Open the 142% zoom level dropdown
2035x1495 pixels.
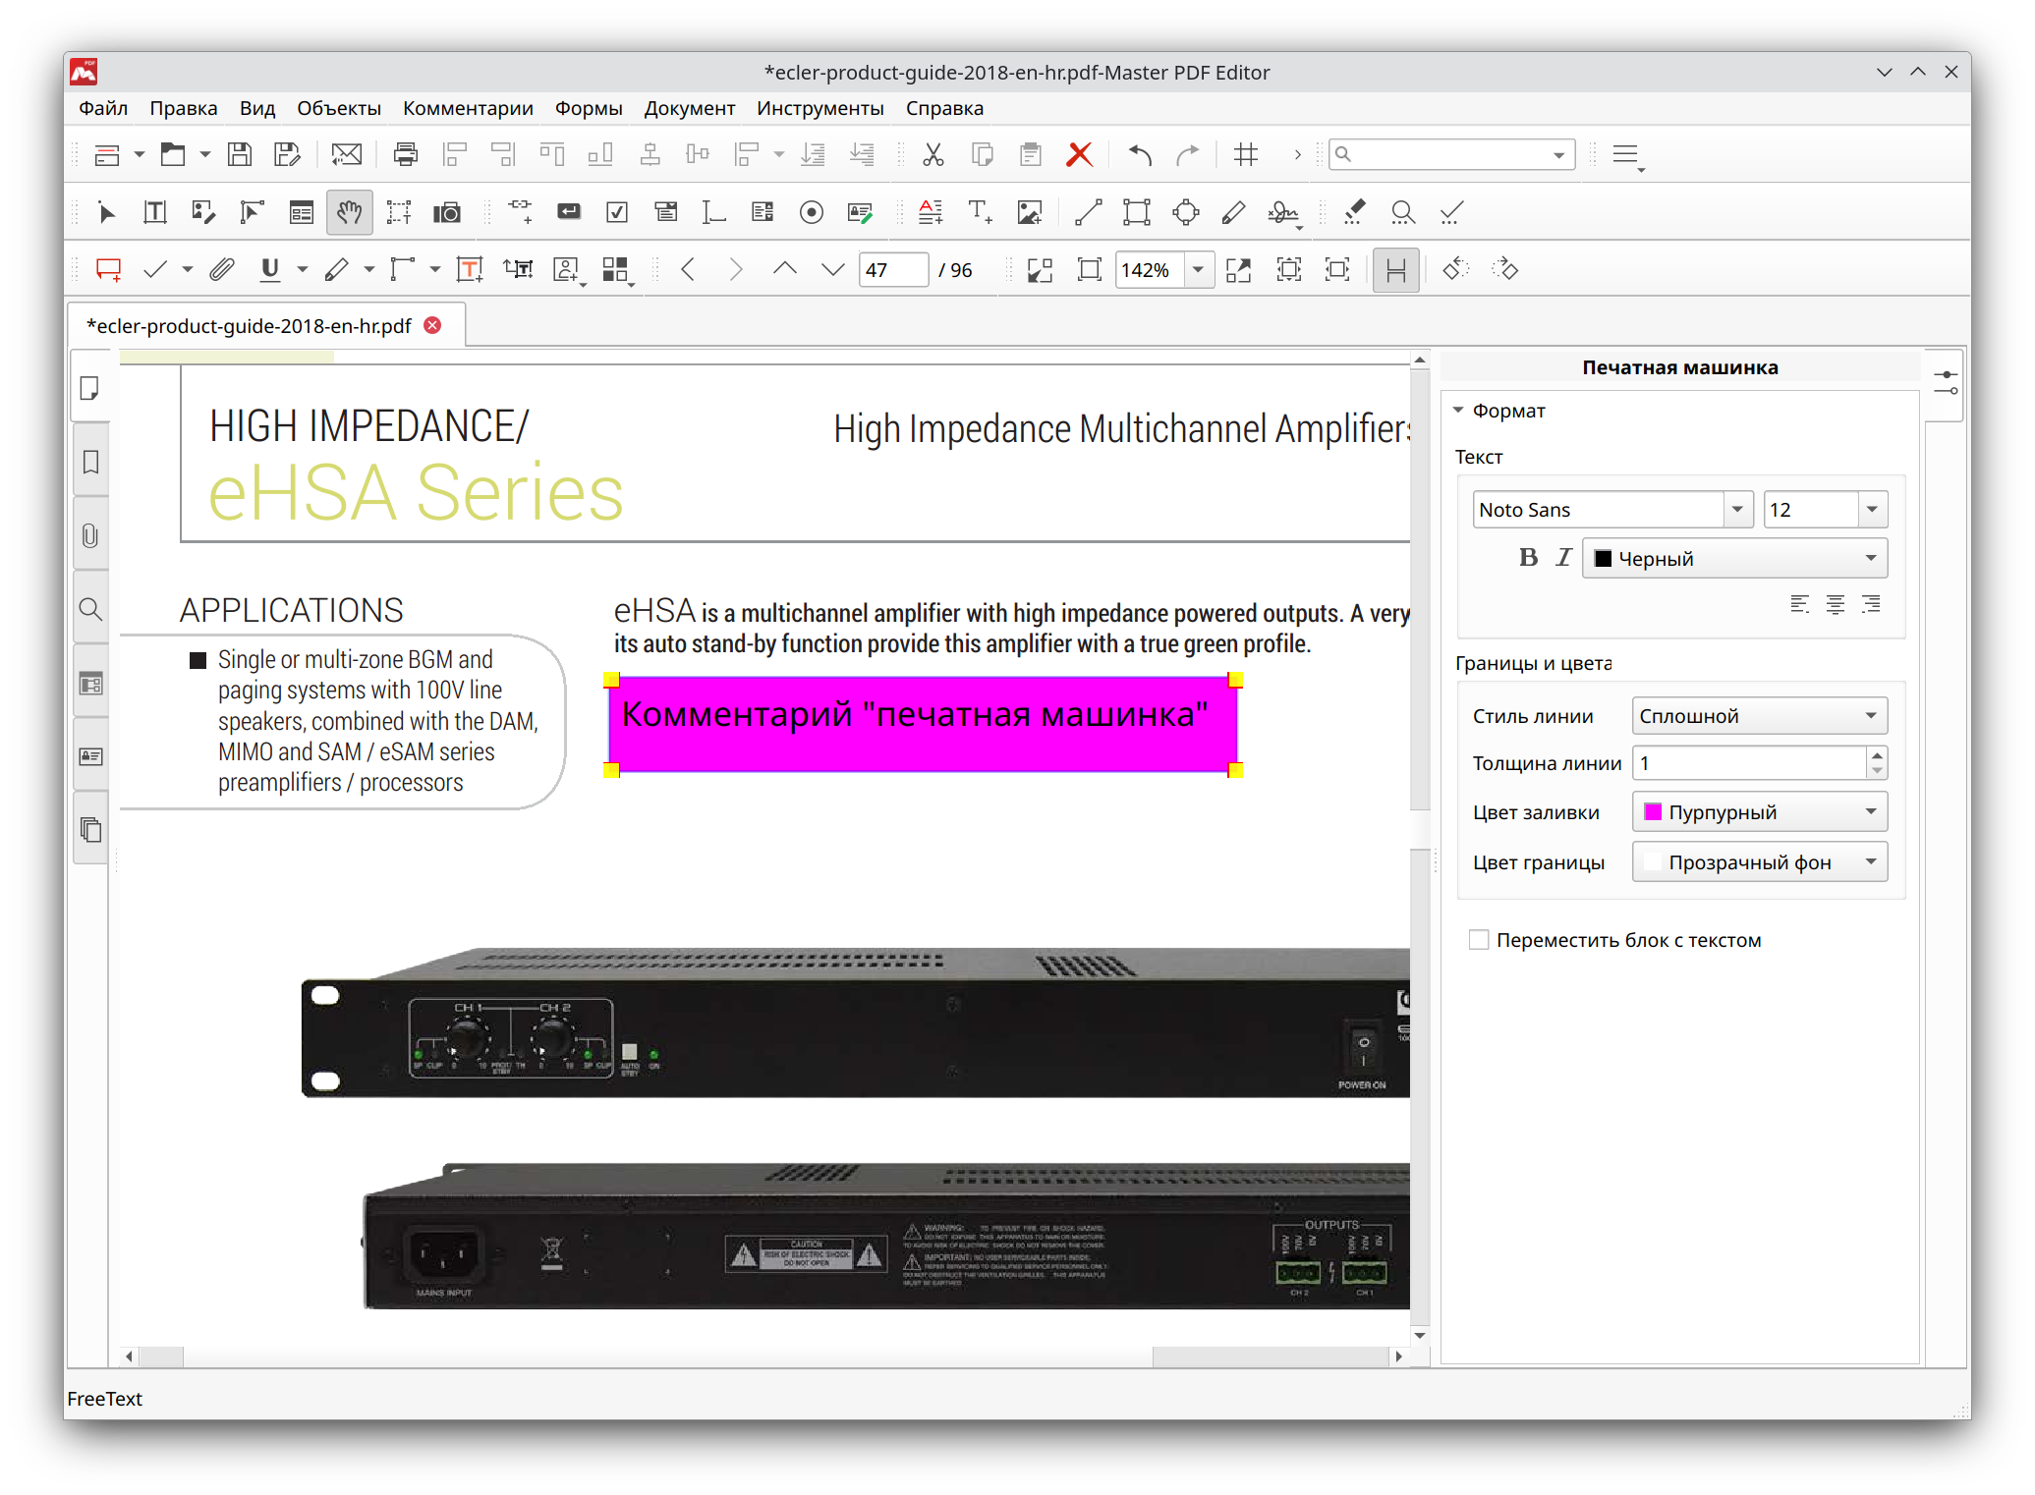pyautogui.click(x=1198, y=270)
